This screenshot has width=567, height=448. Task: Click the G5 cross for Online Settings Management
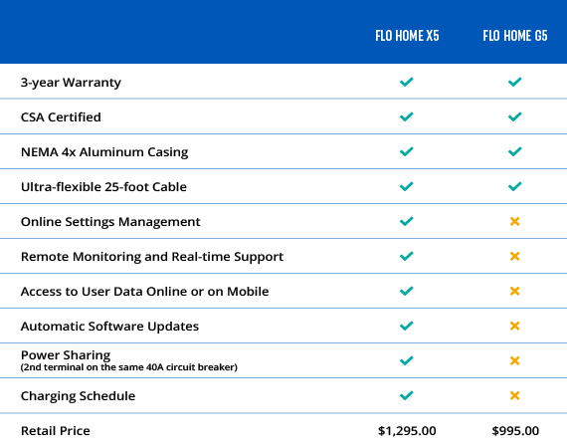pyautogui.click(x=514, y=221)
